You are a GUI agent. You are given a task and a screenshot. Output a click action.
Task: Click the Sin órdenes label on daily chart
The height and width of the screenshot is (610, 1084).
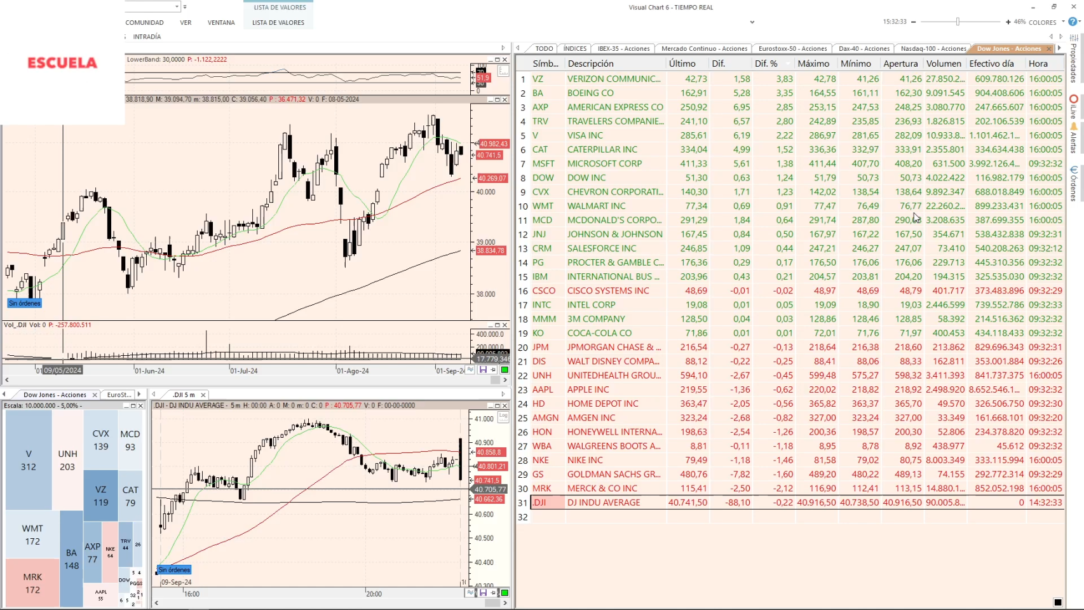(x=25, y=303)
